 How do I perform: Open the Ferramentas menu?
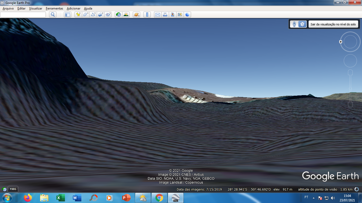point(54,8)
